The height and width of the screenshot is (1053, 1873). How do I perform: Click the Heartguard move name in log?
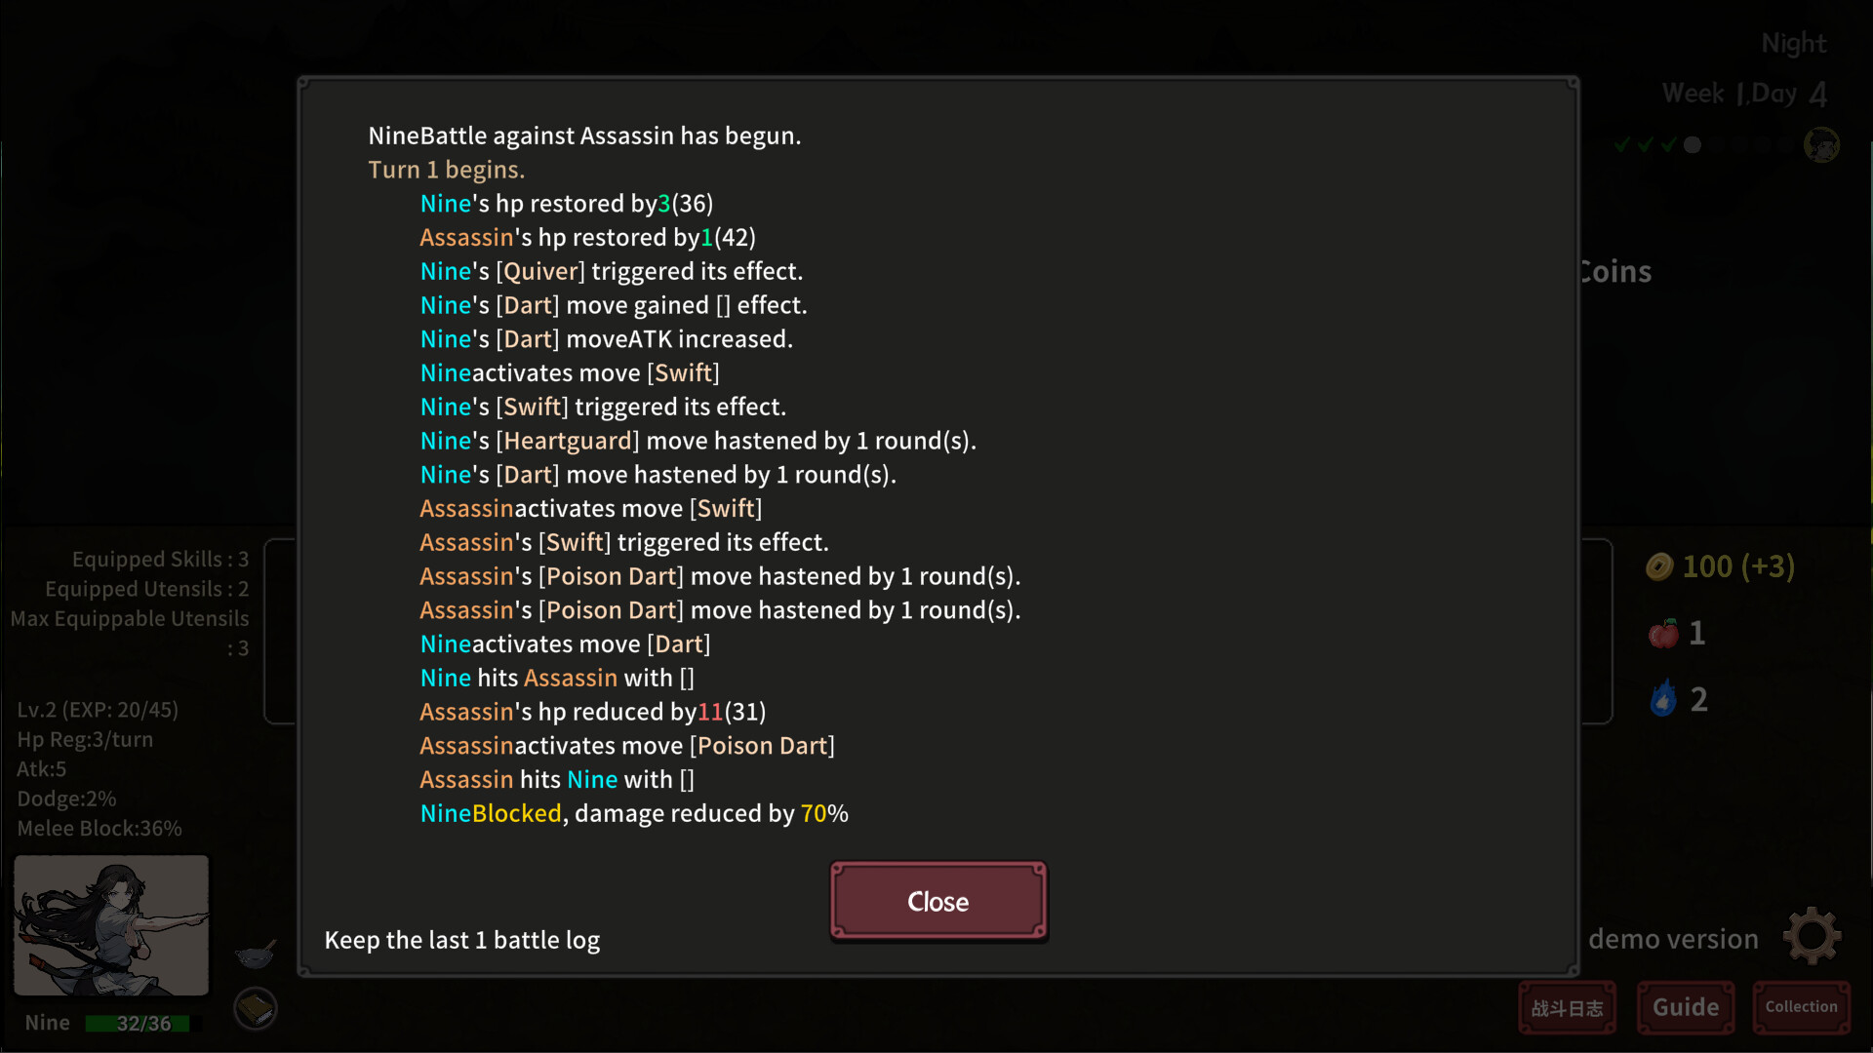click(x=568, y=441)
